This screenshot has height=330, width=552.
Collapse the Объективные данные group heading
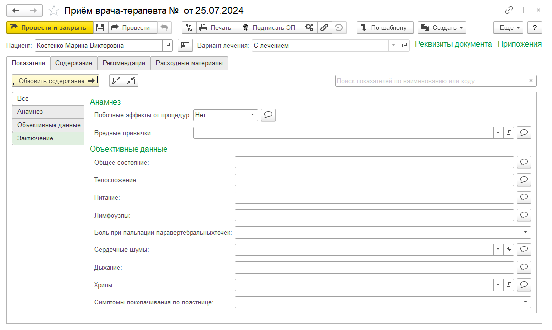[x=129, y=149]
